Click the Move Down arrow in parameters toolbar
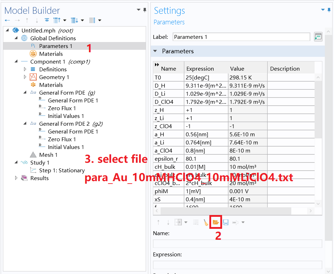The width and height of the screenshot is (334, 274). coord(168,222)
